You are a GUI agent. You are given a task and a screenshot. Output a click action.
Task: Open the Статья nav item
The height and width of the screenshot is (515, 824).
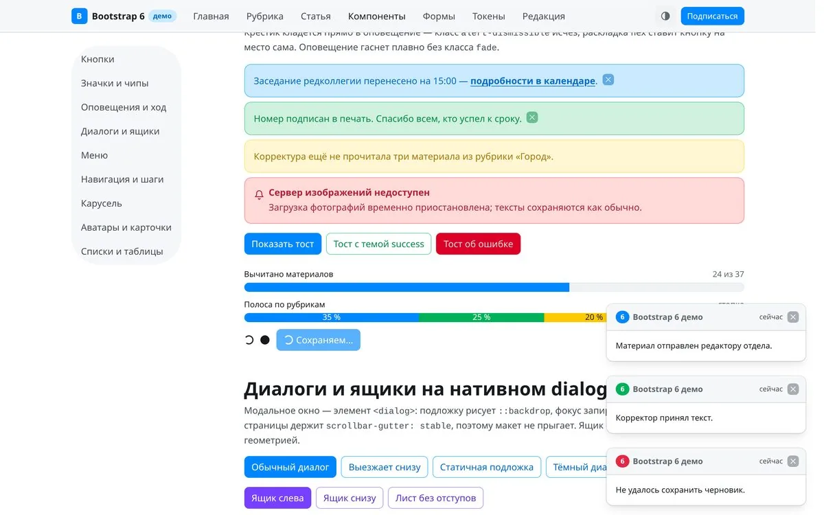(x=316, y=16)
